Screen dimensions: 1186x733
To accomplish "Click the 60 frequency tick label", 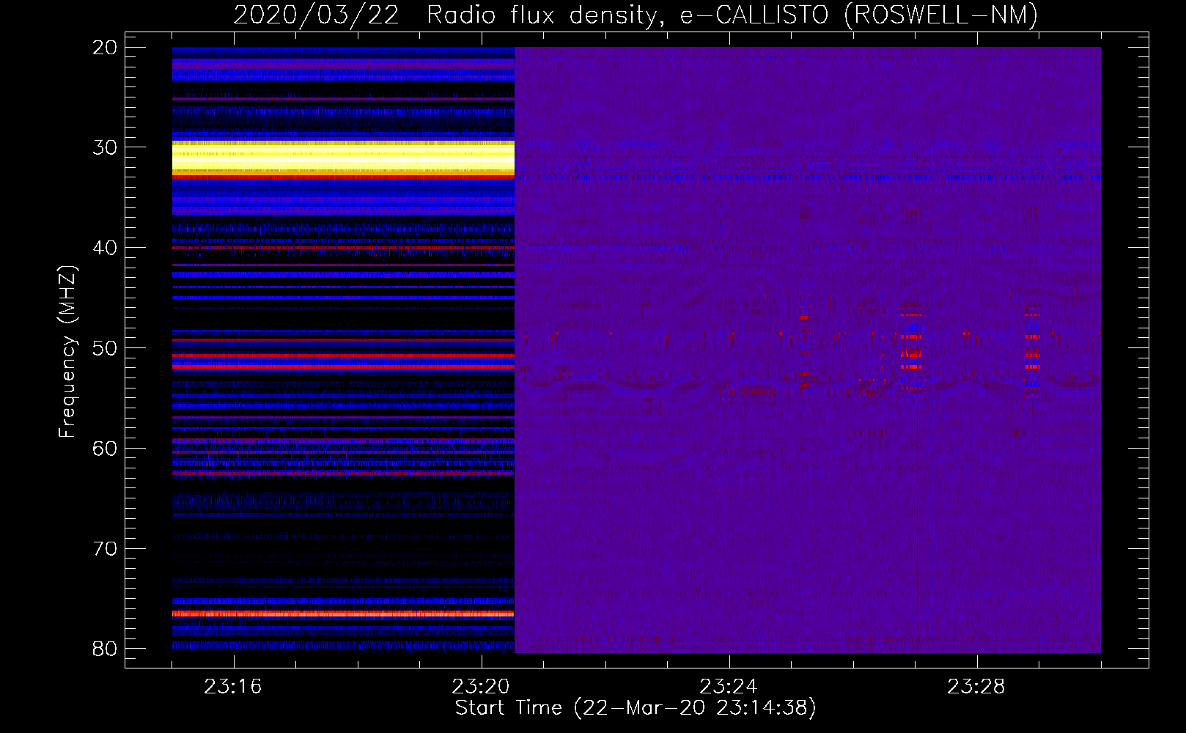I will pos(105,449).
